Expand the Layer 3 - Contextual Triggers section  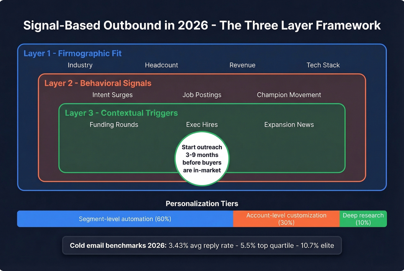point(121,113)
